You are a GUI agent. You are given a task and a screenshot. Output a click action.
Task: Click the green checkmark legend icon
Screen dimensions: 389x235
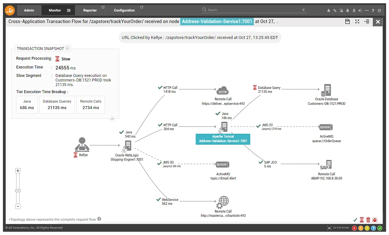pyautogui.click(x=355, y=220)
